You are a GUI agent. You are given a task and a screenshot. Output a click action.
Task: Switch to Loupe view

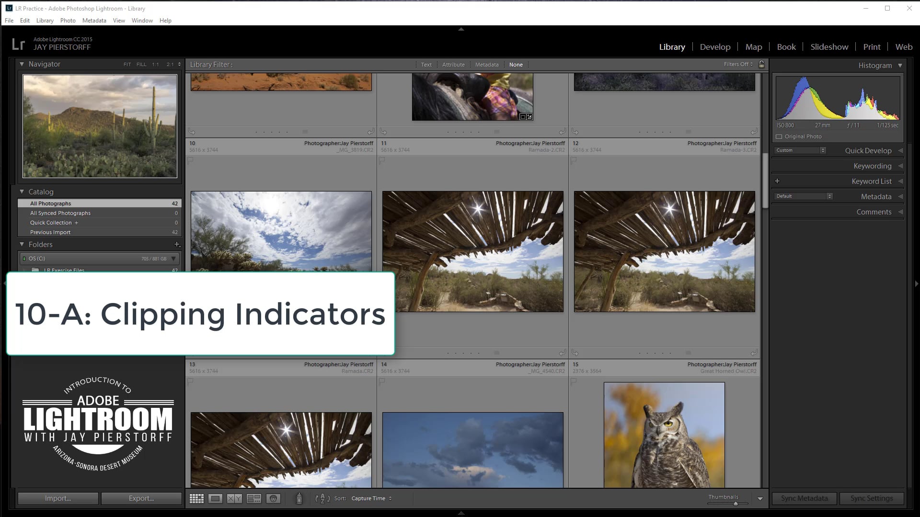tap(215, 498)
